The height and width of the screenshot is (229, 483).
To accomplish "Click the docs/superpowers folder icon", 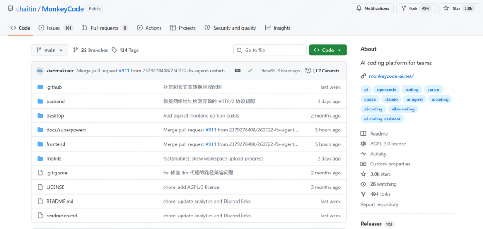I will pyautogui.click(x=40, y=130).
